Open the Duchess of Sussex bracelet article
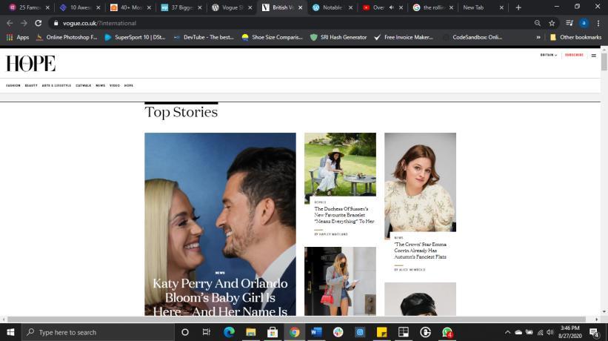 344,215
